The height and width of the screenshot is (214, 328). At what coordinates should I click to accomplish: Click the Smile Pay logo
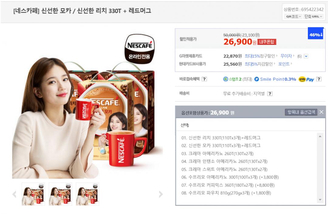pos(306,79)
